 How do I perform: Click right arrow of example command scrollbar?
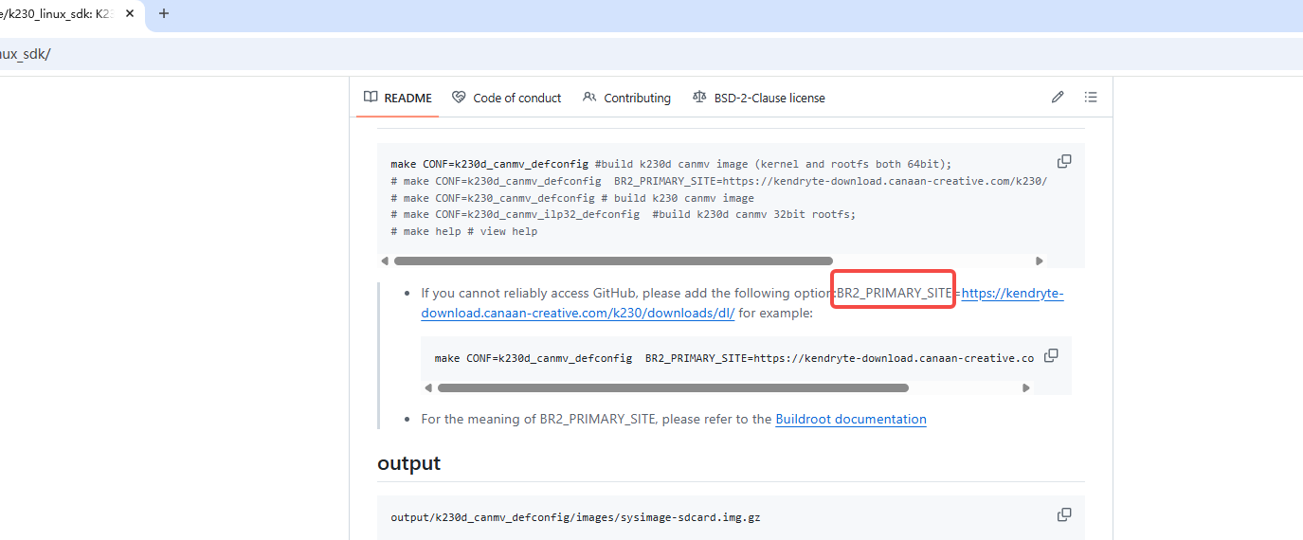(1026, 387)
